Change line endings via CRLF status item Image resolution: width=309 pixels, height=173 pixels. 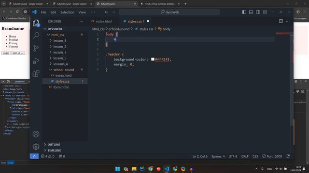point(245,156)
